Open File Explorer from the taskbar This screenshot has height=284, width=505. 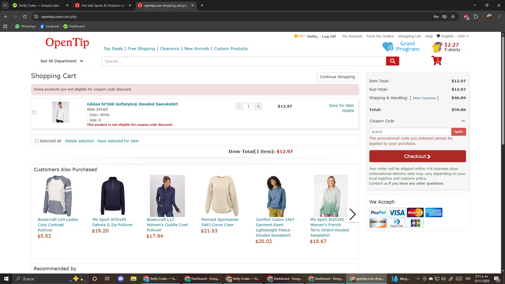click(133, 279)
